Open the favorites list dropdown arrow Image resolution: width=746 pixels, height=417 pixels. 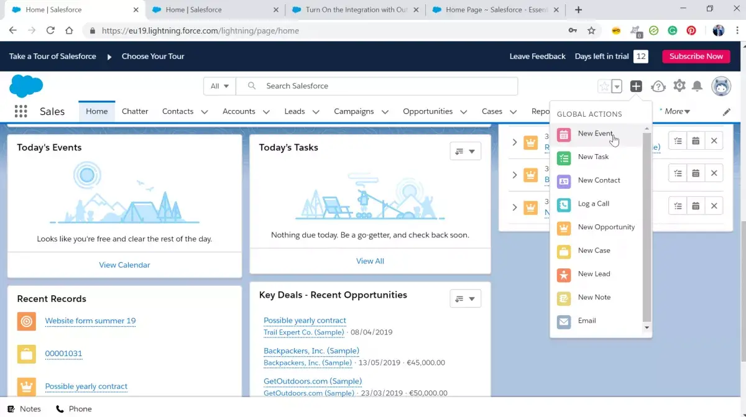(617, 87)
